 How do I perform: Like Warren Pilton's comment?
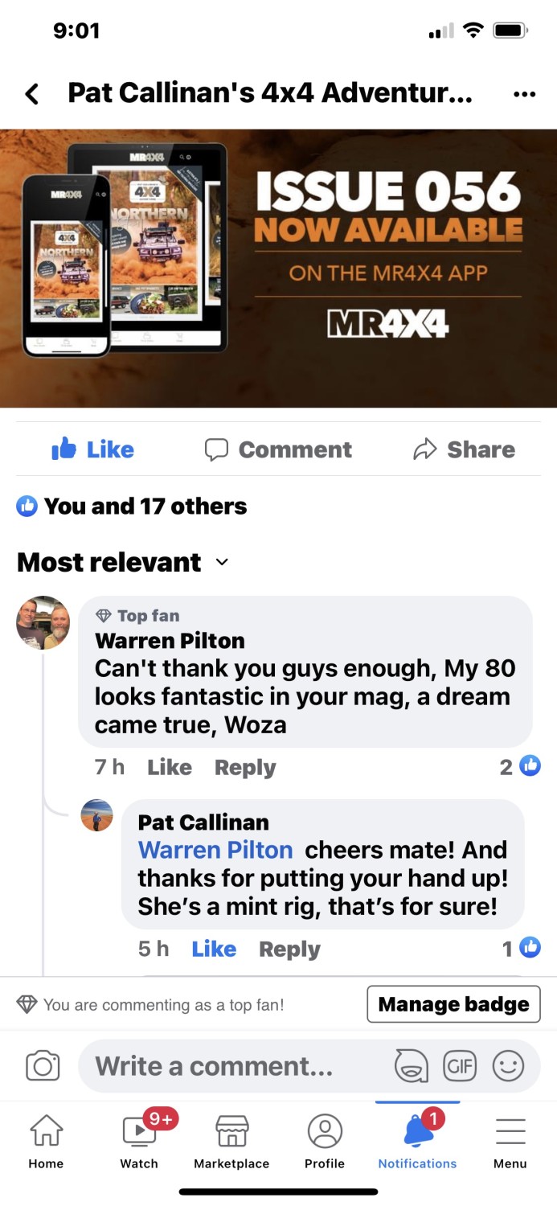(170, 767)
